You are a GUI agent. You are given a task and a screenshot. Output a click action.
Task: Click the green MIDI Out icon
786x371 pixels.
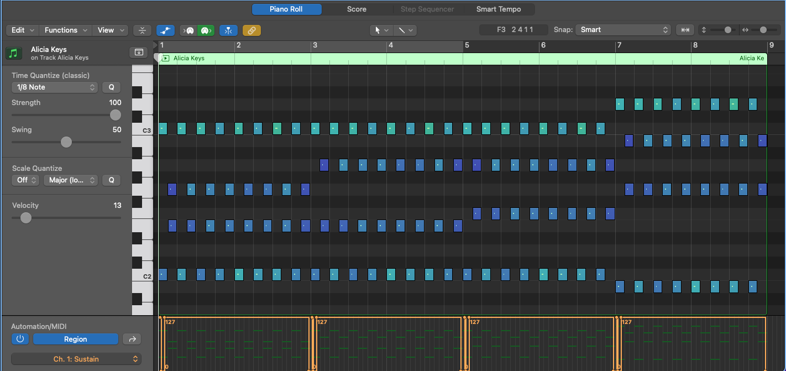(x=206, y=30)
